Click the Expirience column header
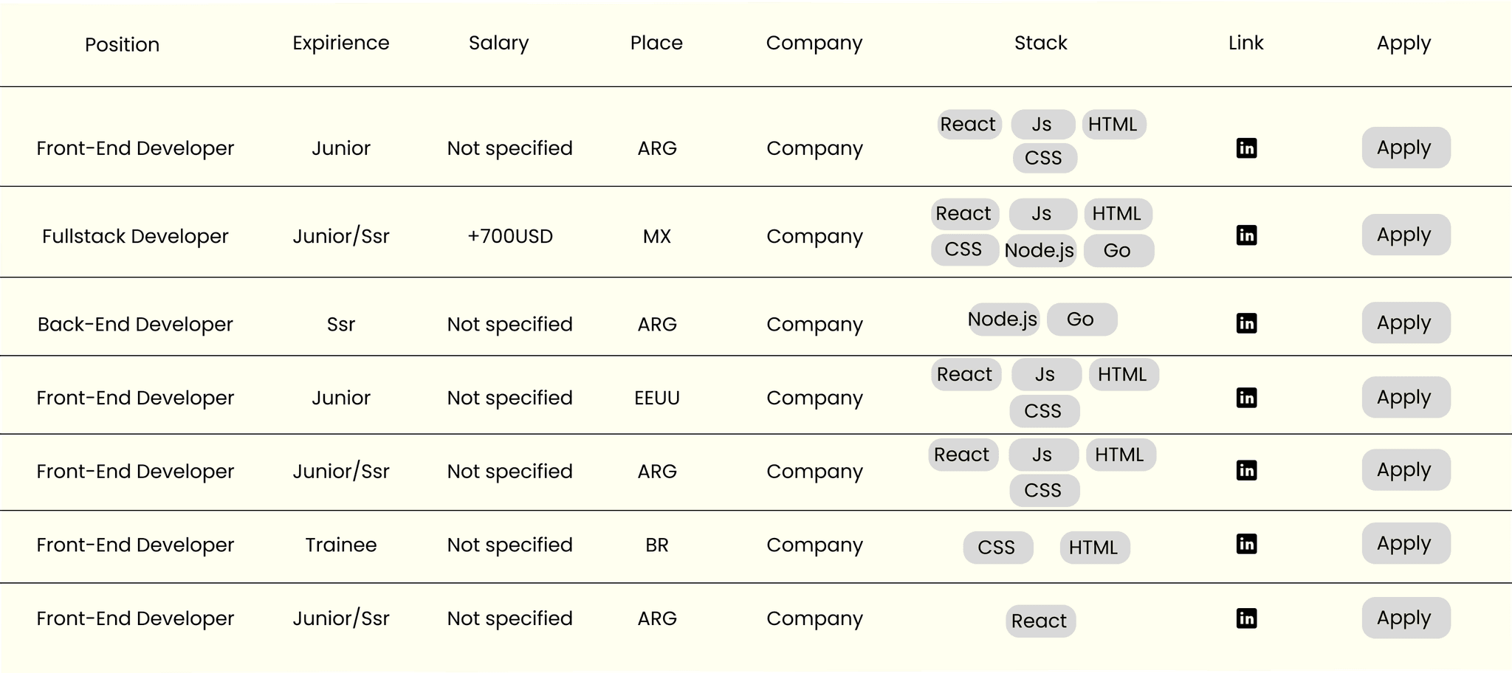1512x673 pixels. point(340,43)
